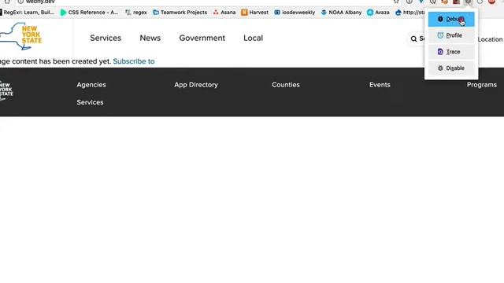Select Debug in the Xdebug popup
The height and width of the screenshot is (283, 504).
coord(451,19)
